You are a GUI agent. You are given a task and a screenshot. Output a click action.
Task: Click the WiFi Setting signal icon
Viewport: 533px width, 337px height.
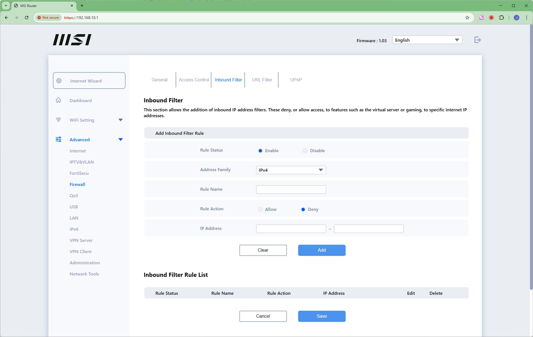[x=58, y=120]
